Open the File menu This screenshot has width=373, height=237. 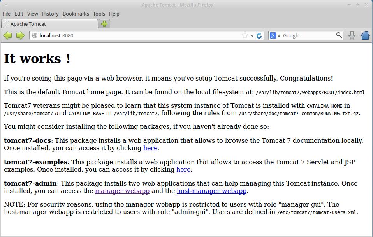(x=6, y=14)
